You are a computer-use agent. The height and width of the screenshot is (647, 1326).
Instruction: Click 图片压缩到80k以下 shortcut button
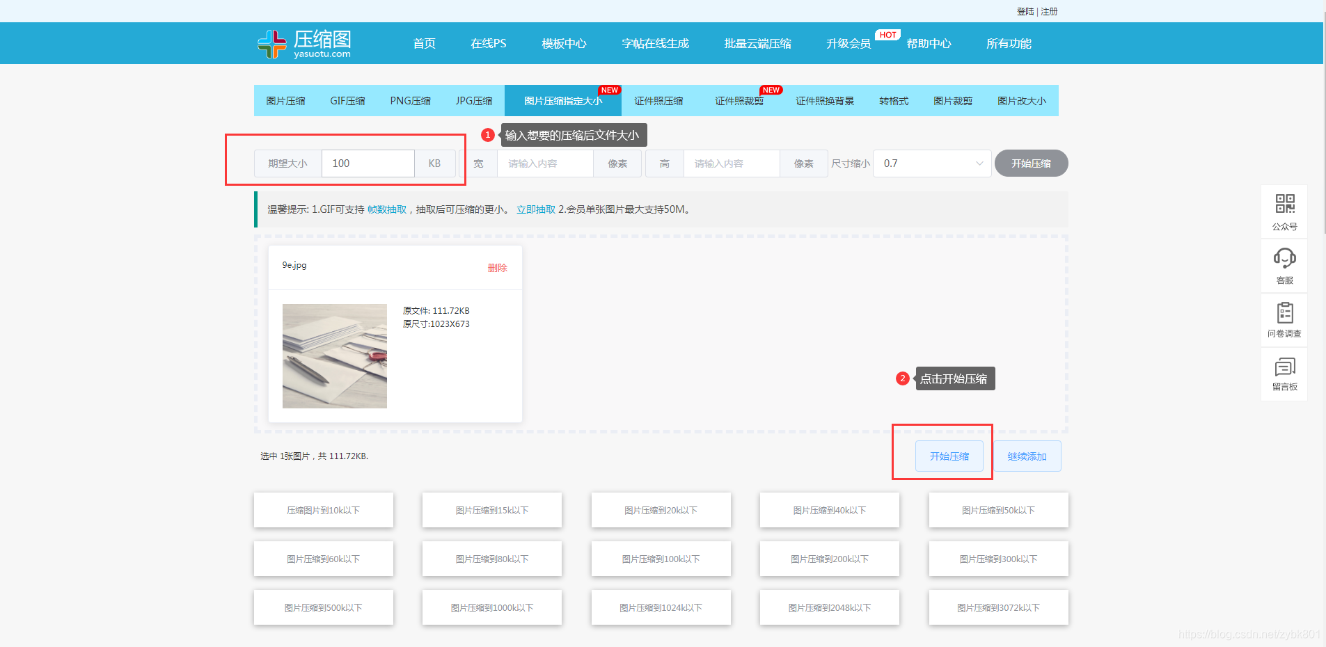tap(492, 559)
